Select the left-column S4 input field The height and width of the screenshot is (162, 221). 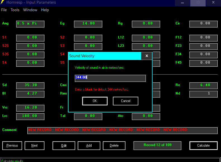pos(30,63)
